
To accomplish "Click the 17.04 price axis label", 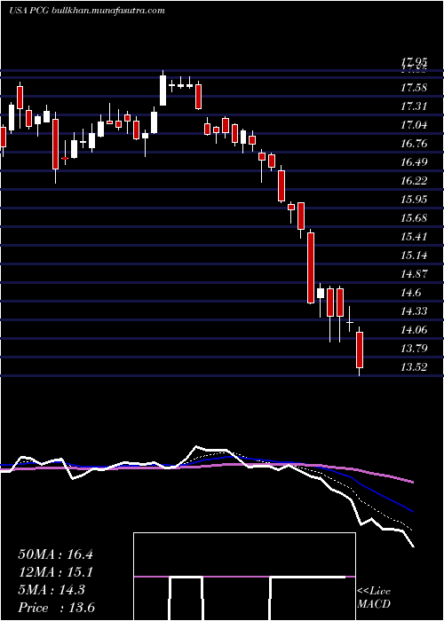I will point(414,125).
